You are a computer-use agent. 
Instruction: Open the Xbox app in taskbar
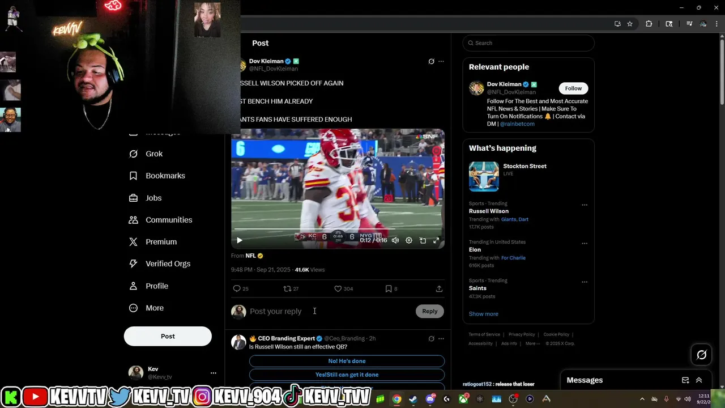[463, 399]
